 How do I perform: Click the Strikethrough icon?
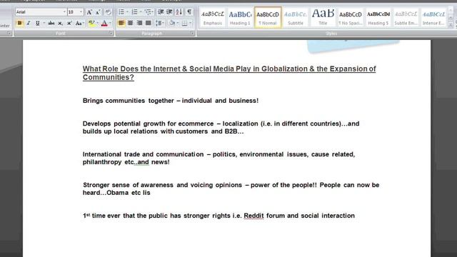(x=51, y=23)
